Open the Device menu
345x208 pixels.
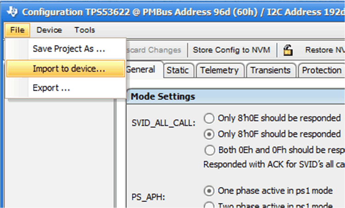(49, 30)
